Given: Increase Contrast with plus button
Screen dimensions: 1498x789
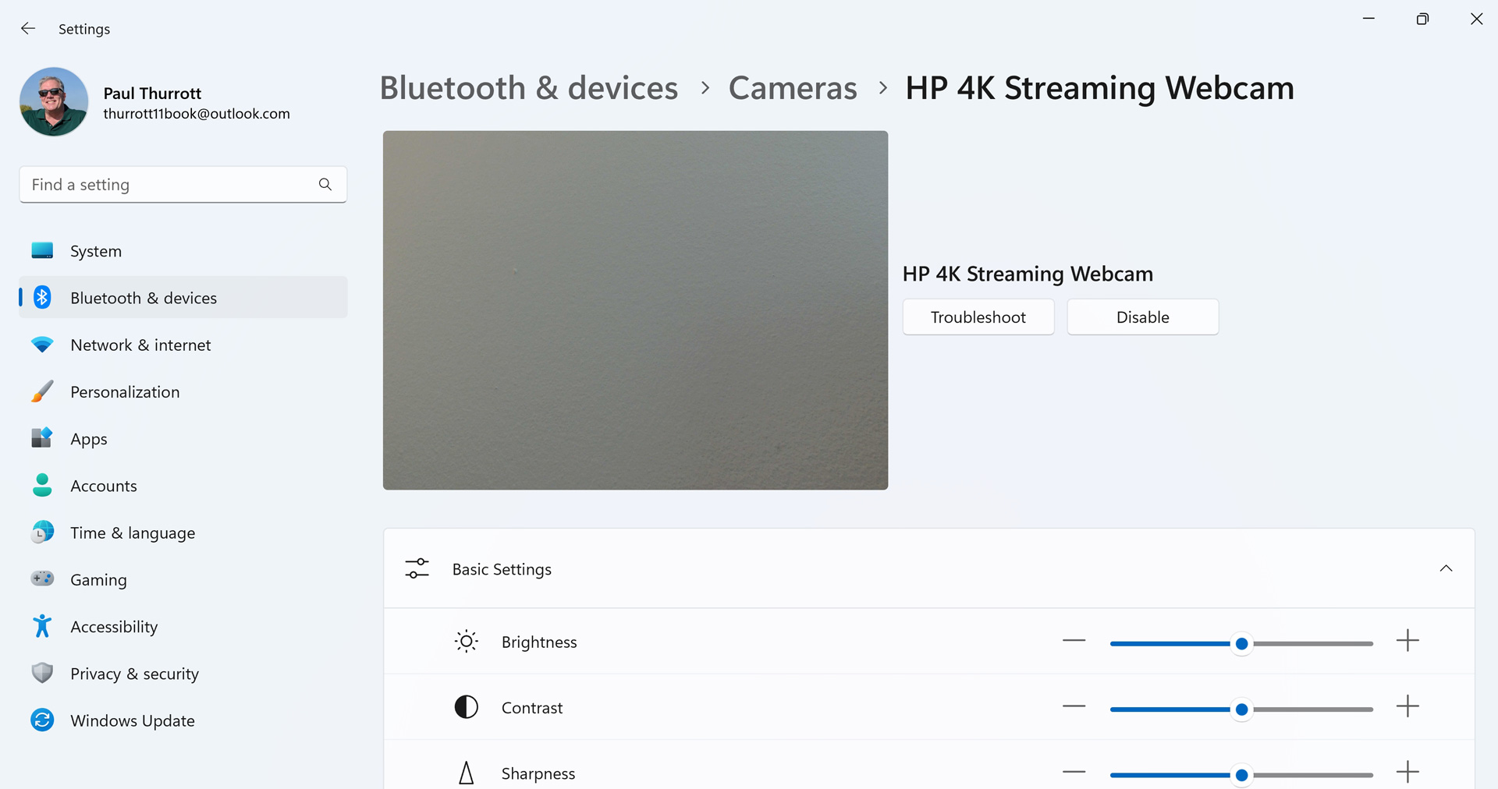Looking at the screenshot, I should [x=1407, y=706].
